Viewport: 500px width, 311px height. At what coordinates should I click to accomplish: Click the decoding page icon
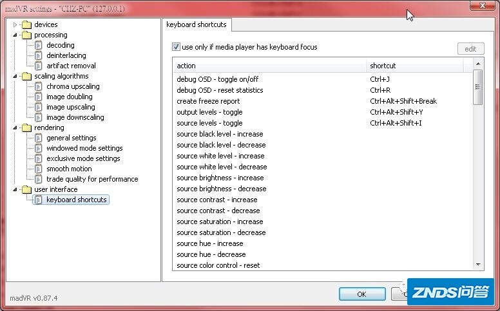coord(38,45)
